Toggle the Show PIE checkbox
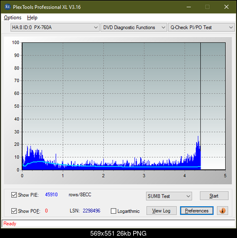This screenshot has width=237, height=238. click(x=14, y=195)
